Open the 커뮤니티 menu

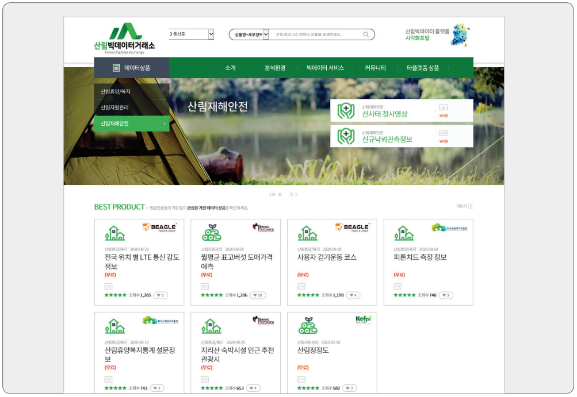[375, 68]
